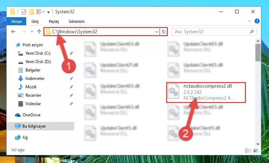Viewport: 269px width, 163px height.
Task: Switch to large thumbnails view icon
Action: pos(255,150)
